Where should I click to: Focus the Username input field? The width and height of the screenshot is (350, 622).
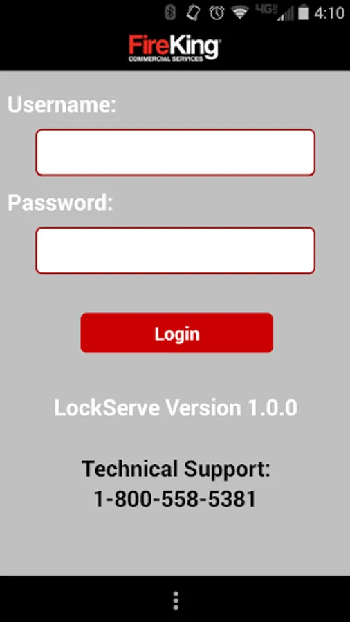[176, 152]
